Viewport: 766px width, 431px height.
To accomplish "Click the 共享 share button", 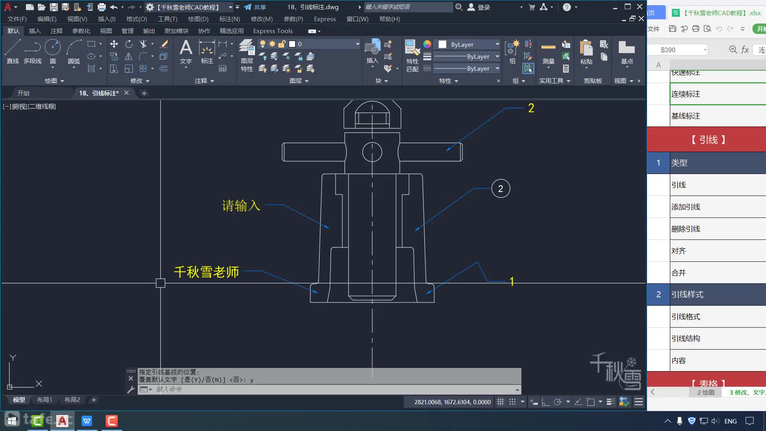I will (255, 7).
